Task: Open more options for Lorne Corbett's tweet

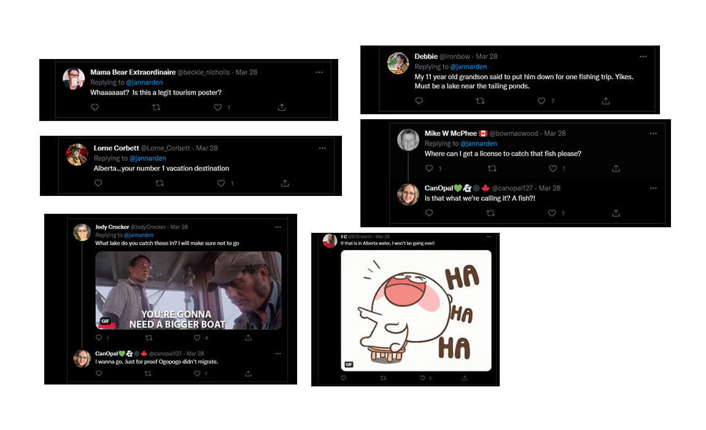Action: 322,148
